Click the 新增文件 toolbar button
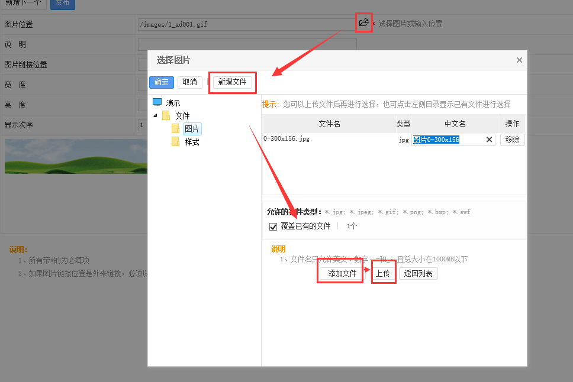 coord(232,82)
